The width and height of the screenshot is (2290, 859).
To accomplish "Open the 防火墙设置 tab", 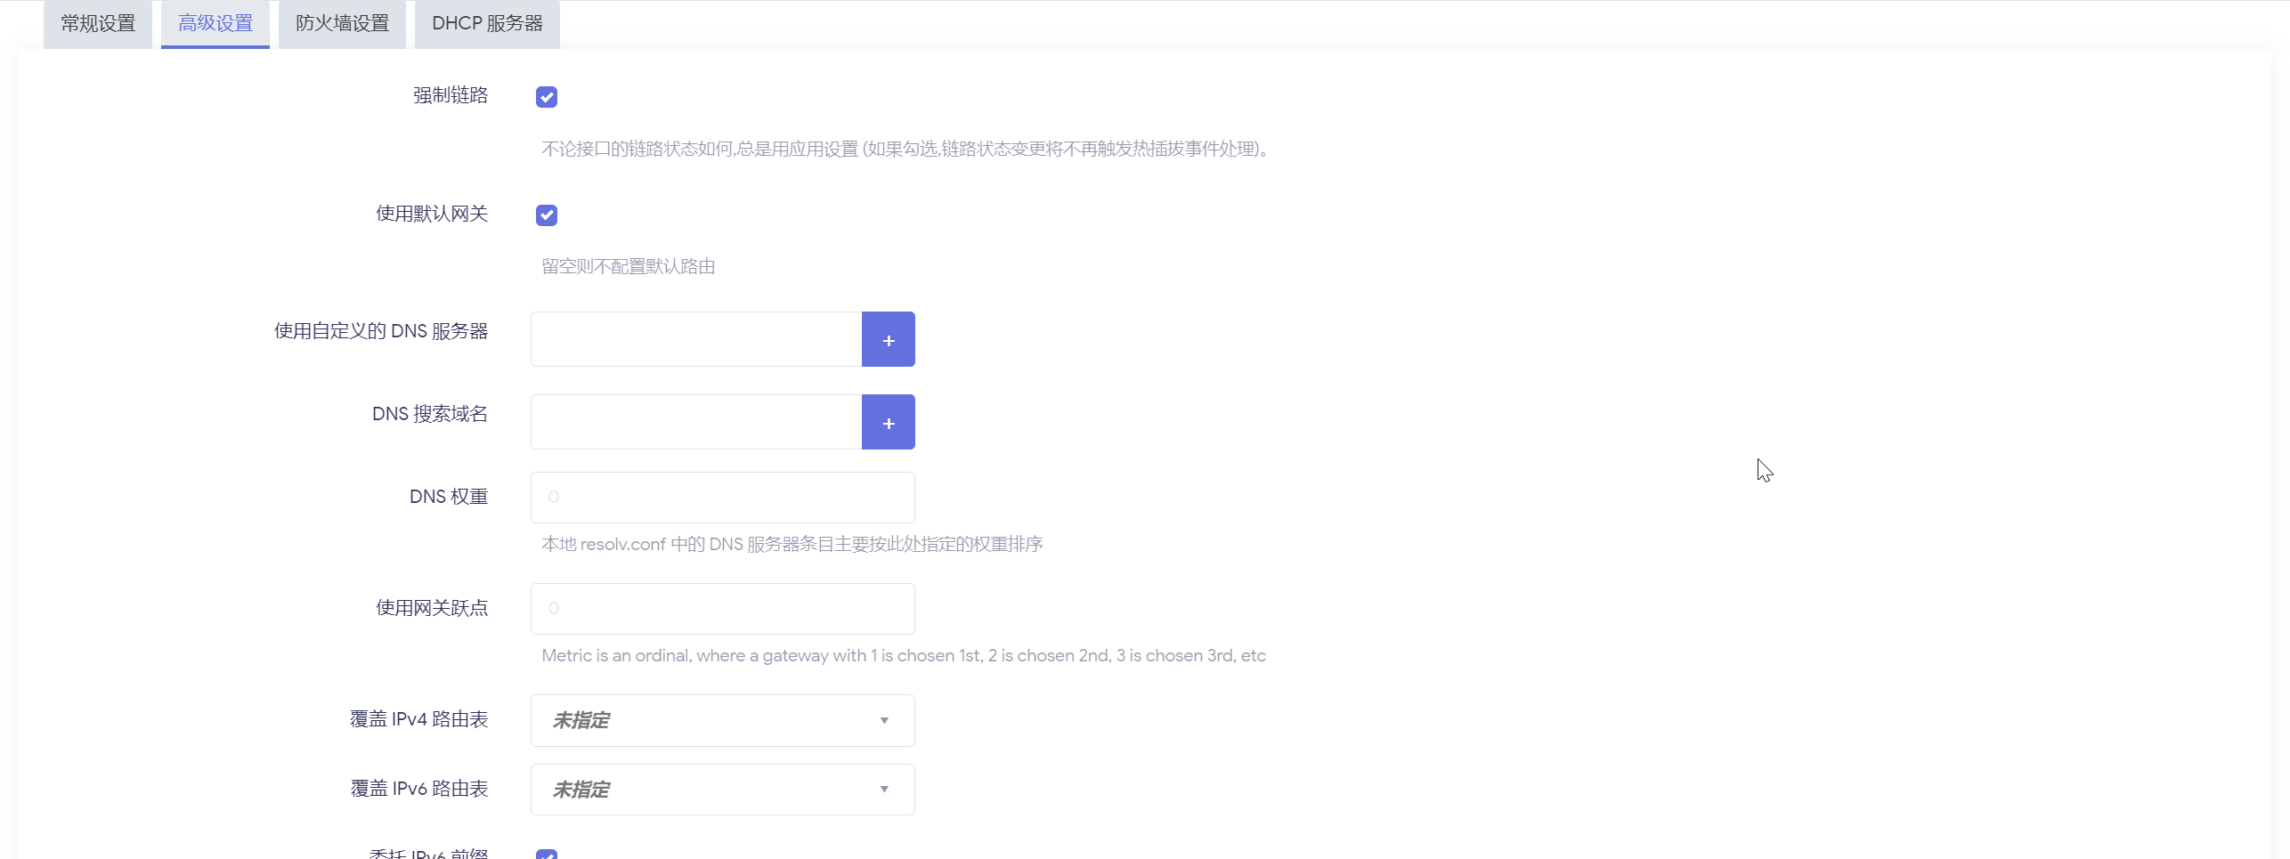I will 342,24.
